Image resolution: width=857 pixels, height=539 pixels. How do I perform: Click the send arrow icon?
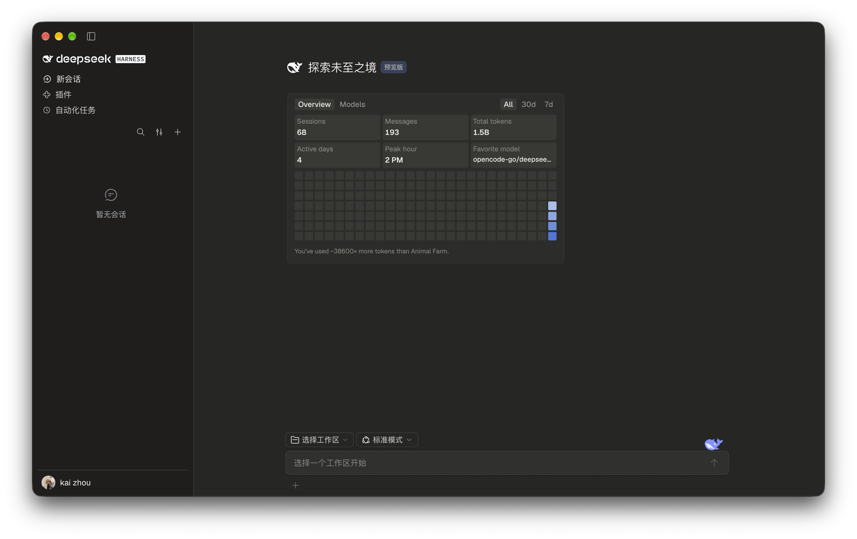tap(714, 463)
